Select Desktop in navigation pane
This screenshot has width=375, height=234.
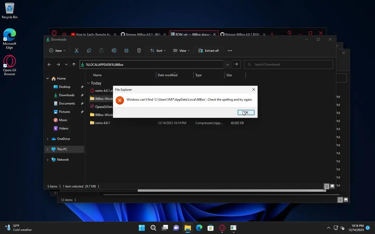[64, 87]
